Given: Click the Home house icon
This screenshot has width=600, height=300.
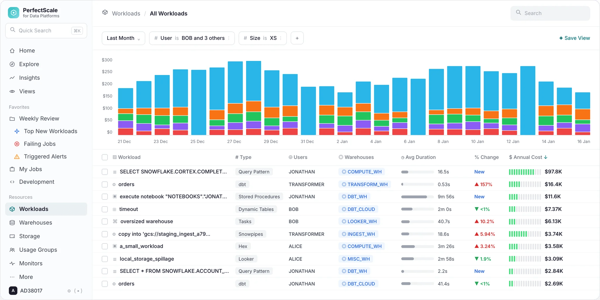Looking at the screenshot, I should (12, 51).
